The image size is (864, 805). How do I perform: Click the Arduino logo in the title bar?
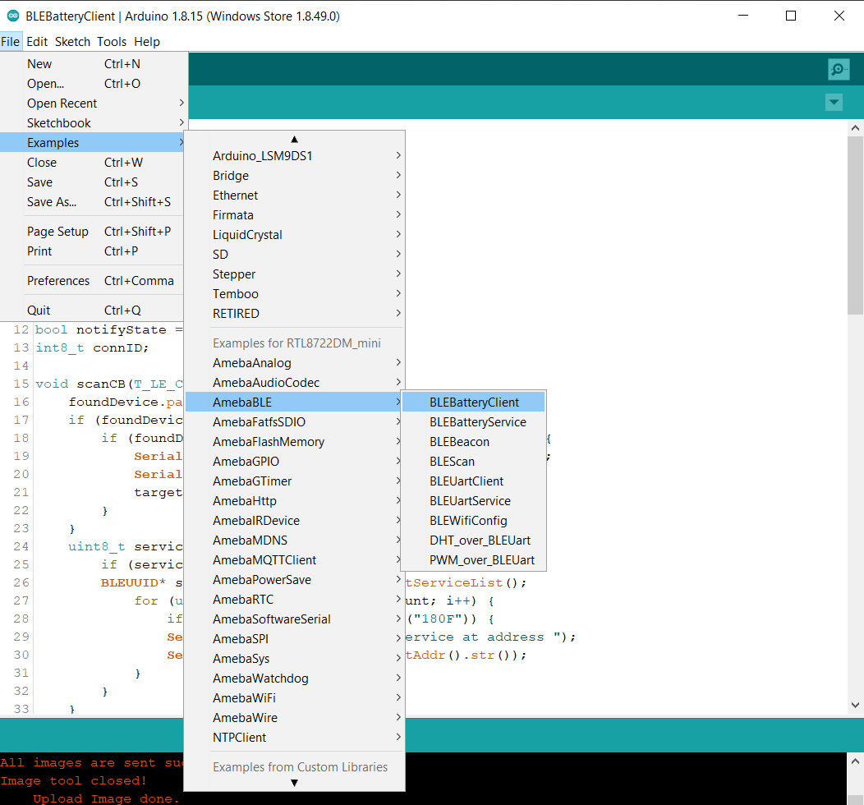click(12, 16)
